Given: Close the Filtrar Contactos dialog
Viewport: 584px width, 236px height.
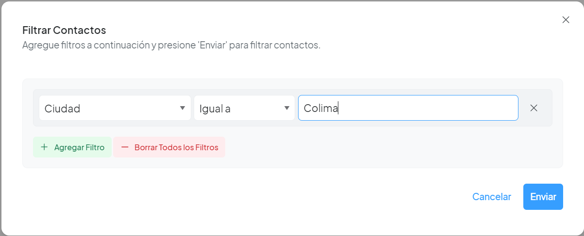Looking at the screenshot, I should [x=566, y=20].
